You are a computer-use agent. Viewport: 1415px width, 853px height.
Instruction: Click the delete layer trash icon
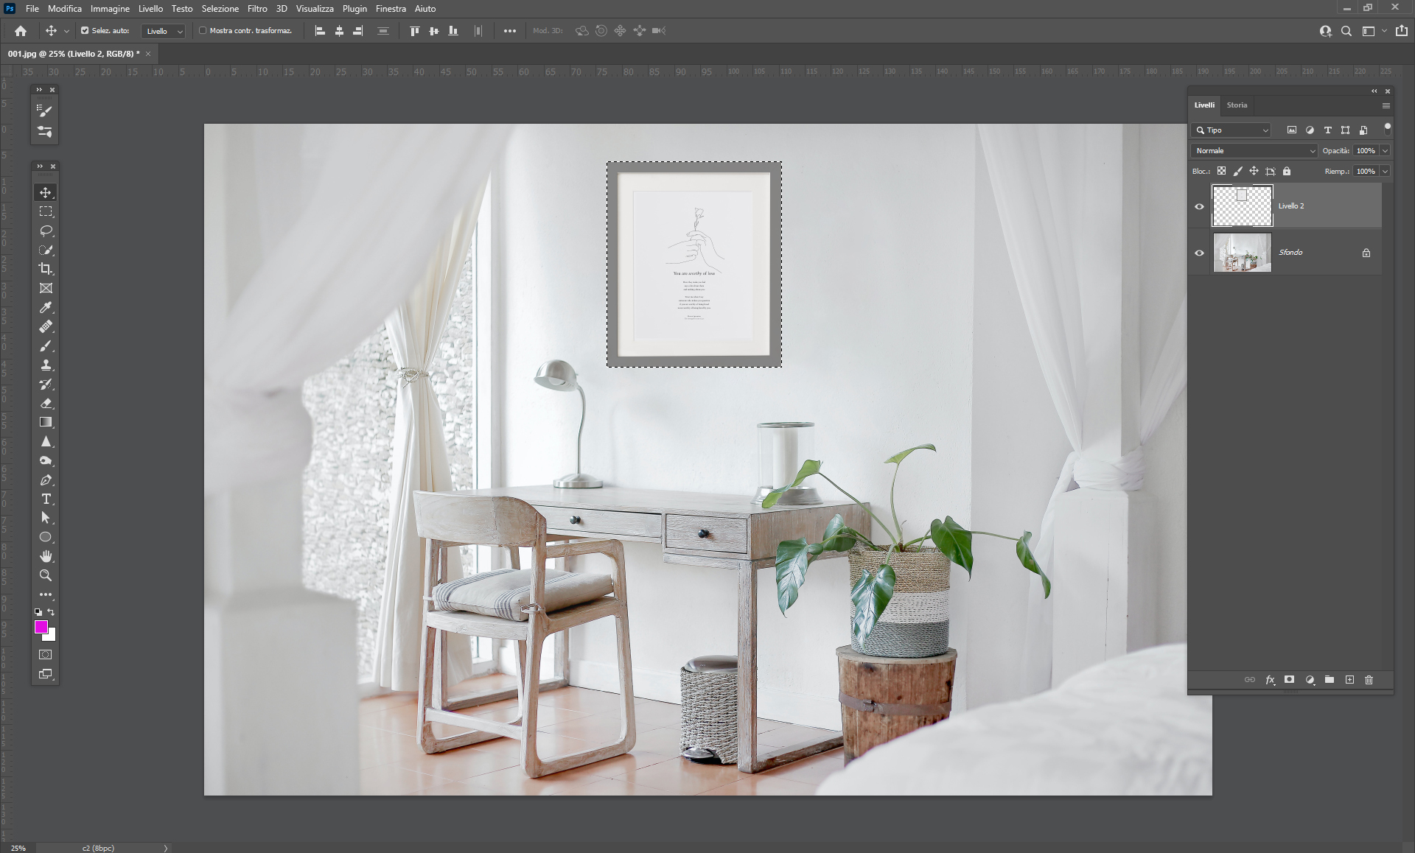click(x=1369, y=680)
